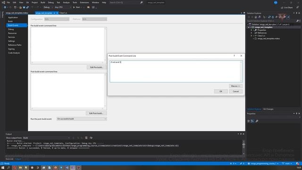Click the Edit Pre-build... button
The height and width of the screenshot is (170, 302).
[96, 67]
